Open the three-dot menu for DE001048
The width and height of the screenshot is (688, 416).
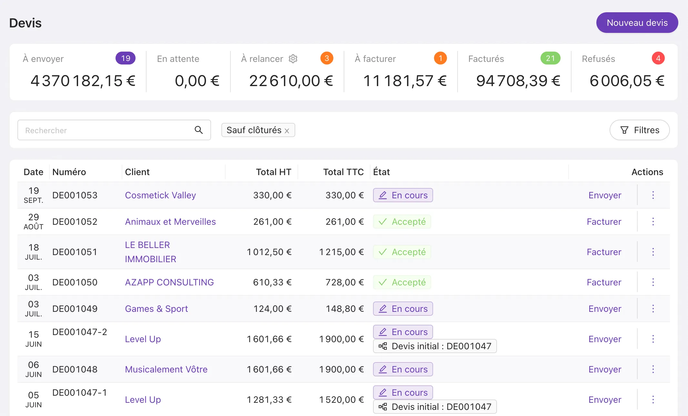[653, 369]
